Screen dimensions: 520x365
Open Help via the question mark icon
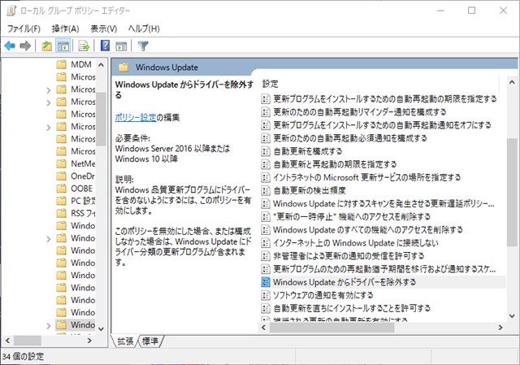pyautogui.click(x=105, y=46)
